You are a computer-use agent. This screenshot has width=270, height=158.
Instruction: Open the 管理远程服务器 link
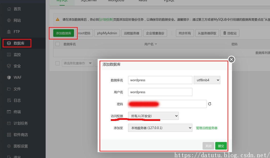point(207,128)
